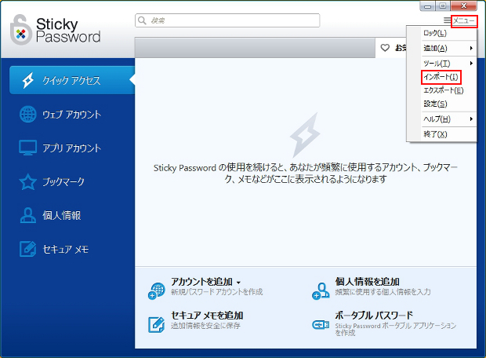Screen dimensions: 486x358
Task: Click the globe-plus icon for adding an account
Action: click(x=157, y=290)
